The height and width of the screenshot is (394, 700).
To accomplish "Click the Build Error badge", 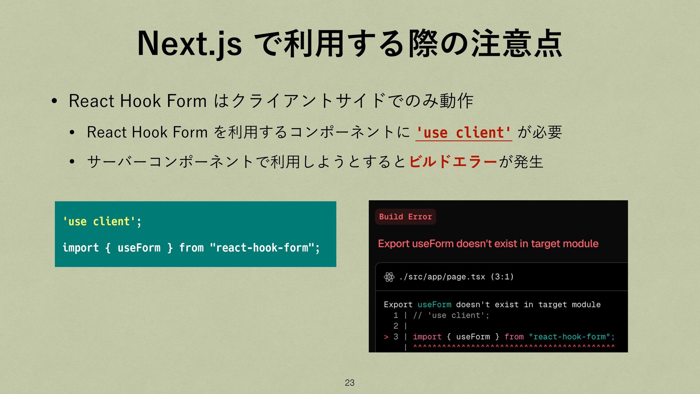I will 405,217.
